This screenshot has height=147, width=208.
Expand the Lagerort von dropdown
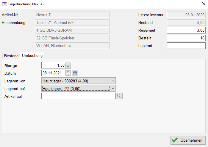pyautogui.click(x=113, y=81)
